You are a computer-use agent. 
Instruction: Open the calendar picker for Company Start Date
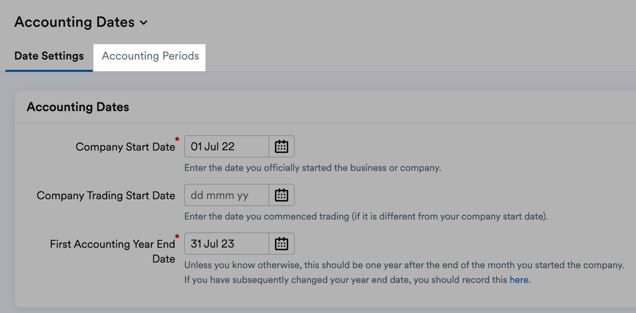coord(281,146)
